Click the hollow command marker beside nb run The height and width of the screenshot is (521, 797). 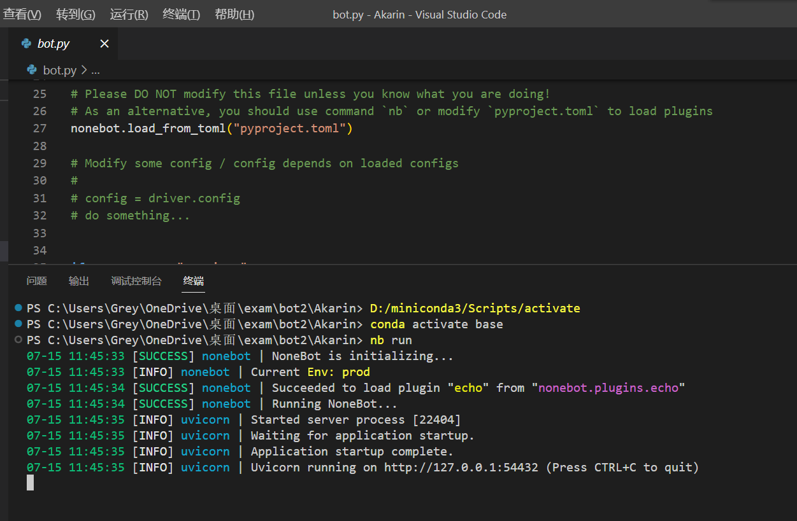point(18,340)
